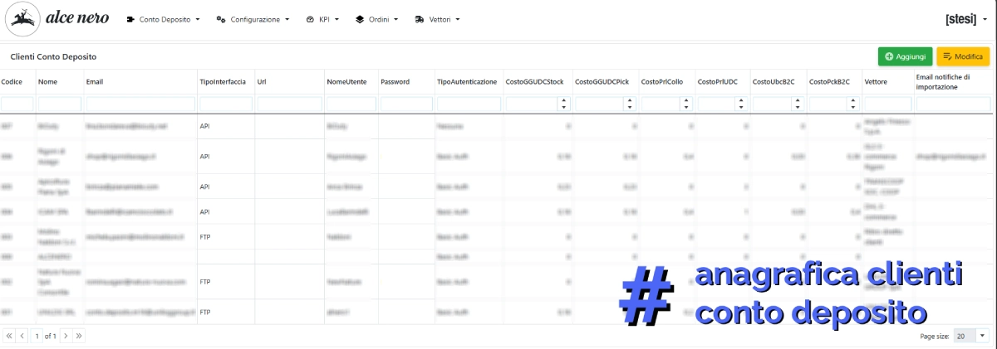Focus the Vettore filter field

(x=887, y=104)
